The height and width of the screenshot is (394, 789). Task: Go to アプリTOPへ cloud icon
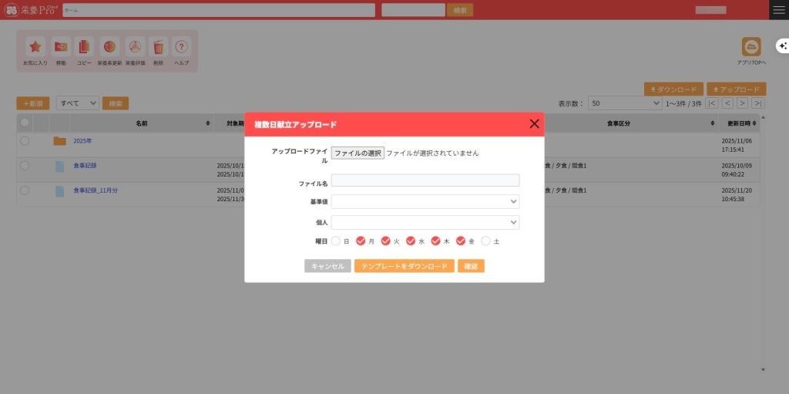click(750, 47)
